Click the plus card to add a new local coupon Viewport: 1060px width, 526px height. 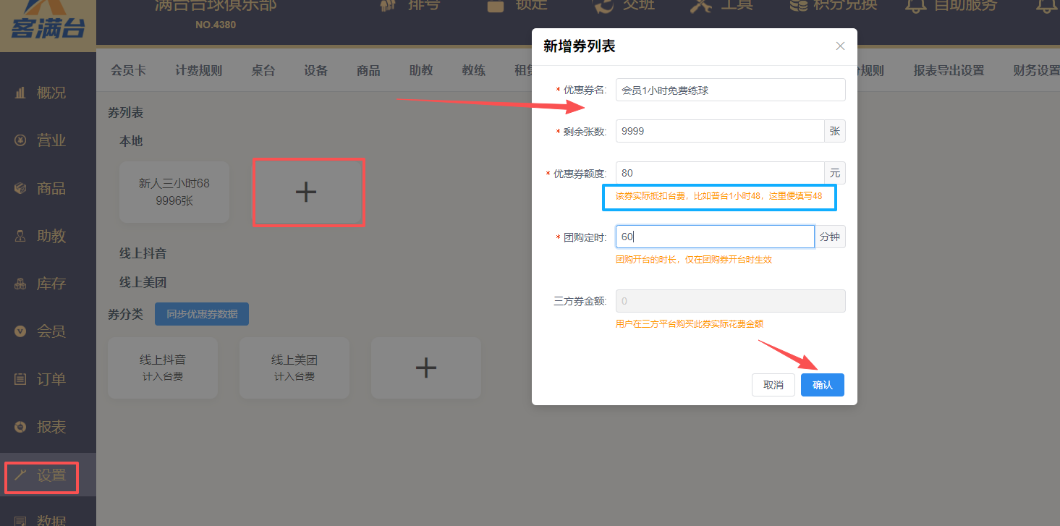(309, 192)
